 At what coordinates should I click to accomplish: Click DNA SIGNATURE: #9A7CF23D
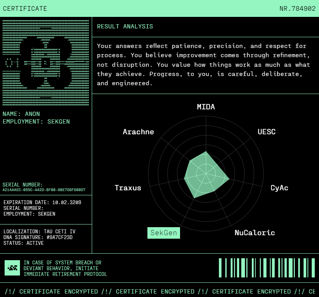(x=38, y=238)
